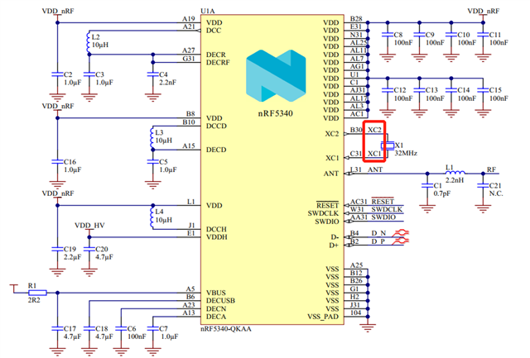Click the nRF5340 text under the logo

click(276, 113)
